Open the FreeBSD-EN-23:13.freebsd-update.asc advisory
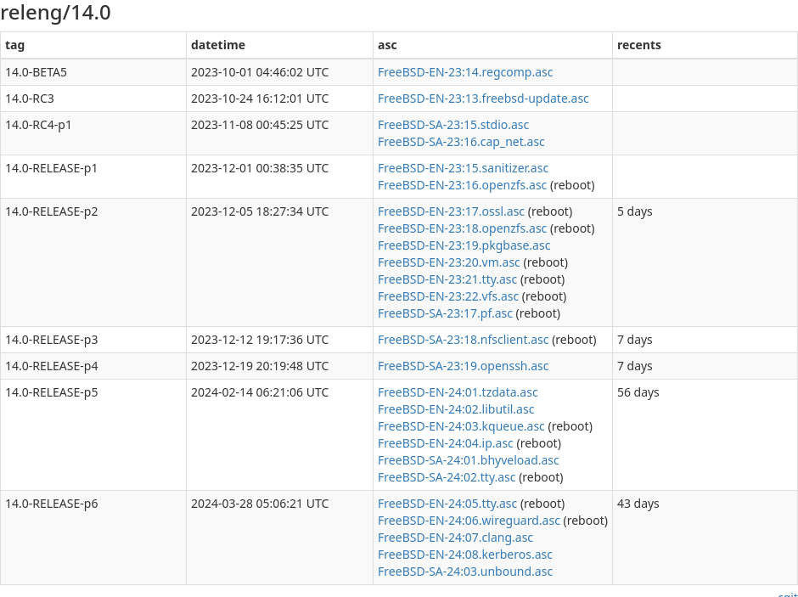The image size is (798, 597). [x=483, y=99]
